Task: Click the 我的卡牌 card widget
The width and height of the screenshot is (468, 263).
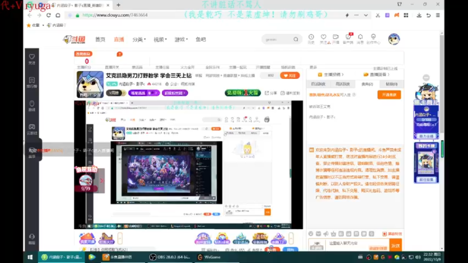Action: point(426,163)
